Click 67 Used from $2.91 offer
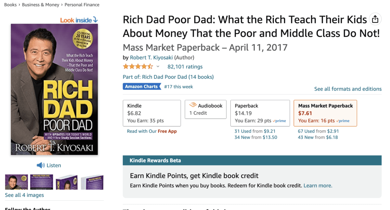The width and height of the screenshot is (390, 210). [318, 131]
